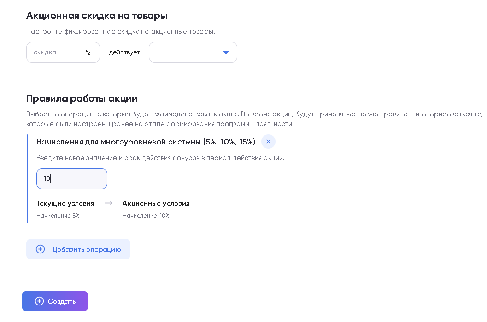The height and width of the screenshot is (322, 487).
Task: Click the Начисления для многоуровневой системы title
Action: tap(146, 142)
